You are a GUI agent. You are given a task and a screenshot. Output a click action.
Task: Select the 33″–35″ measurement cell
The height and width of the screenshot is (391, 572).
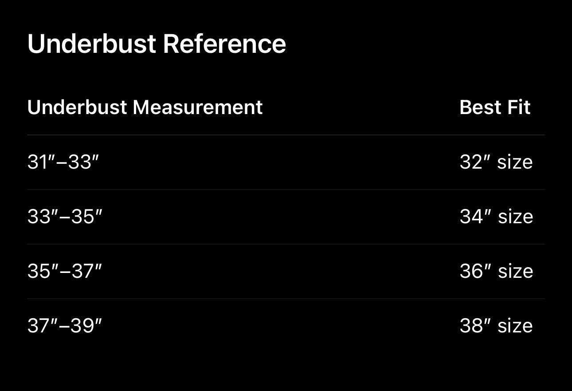coord(65,217)
